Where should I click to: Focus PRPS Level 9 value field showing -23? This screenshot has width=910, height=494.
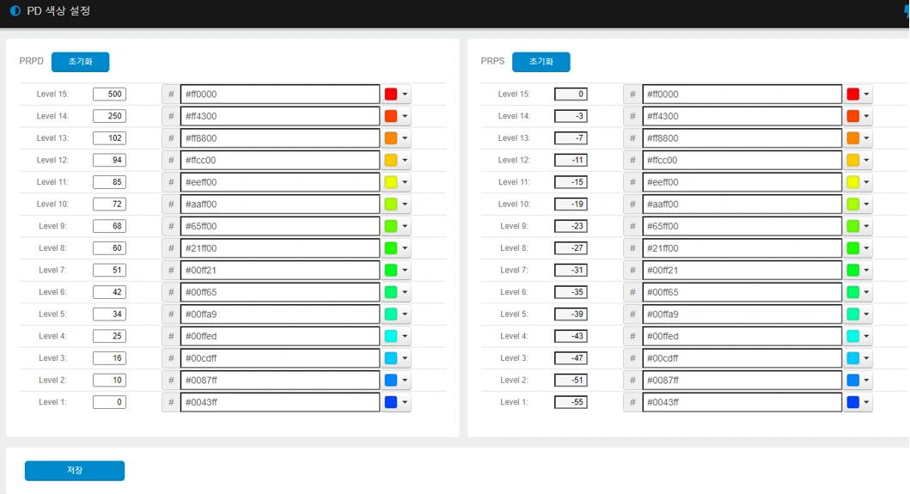pos(571,227)
